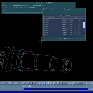Click the scroll down arrow in the scale list
The image size is (93, 93).
tap(84, 35)
